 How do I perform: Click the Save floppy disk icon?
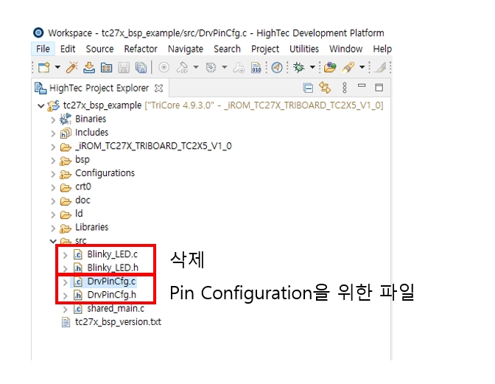pyautogui.click(x=124, y=67)
